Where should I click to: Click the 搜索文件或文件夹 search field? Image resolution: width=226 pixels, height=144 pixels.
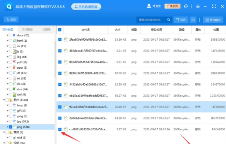point(150,20)
